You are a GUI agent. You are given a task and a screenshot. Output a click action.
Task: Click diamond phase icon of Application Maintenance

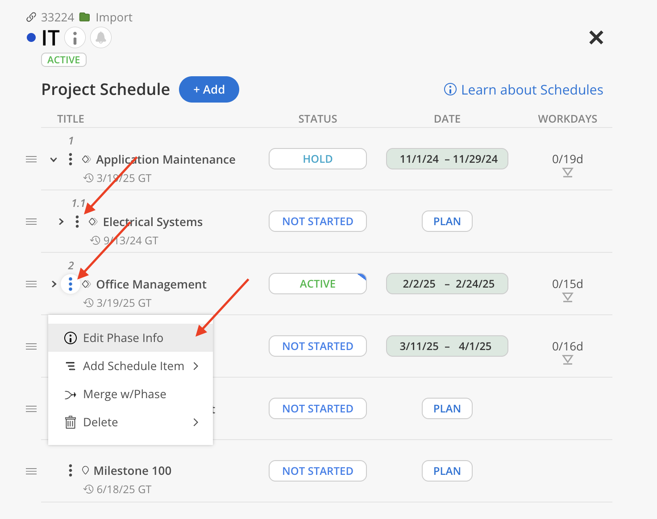point(87,159)
